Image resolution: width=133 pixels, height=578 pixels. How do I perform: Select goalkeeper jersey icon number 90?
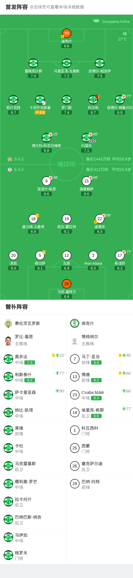(x=67, y=33)
